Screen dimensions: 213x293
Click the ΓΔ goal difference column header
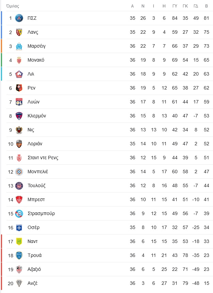(x=196, y=6)
